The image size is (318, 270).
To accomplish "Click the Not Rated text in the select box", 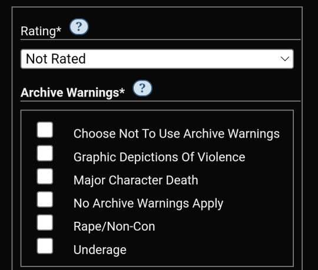I will (56, 59).
